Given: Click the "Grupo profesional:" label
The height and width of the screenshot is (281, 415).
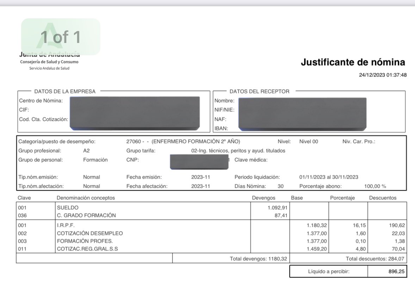Looking at the screenshot, I should (x=40, y=151).
